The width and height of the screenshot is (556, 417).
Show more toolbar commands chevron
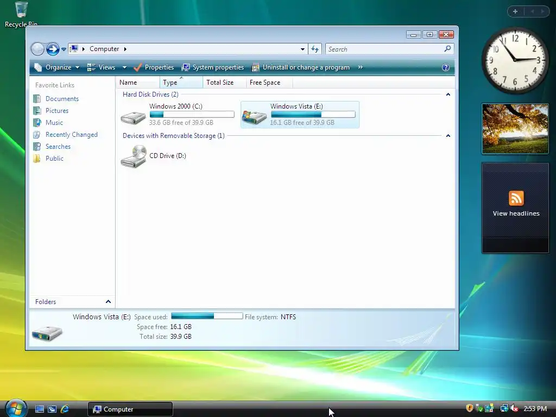pyautogui.click(x=361, y=67)
